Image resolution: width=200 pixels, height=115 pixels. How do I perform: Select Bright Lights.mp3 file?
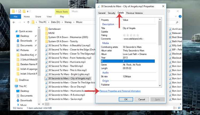[x=69, y=74]
